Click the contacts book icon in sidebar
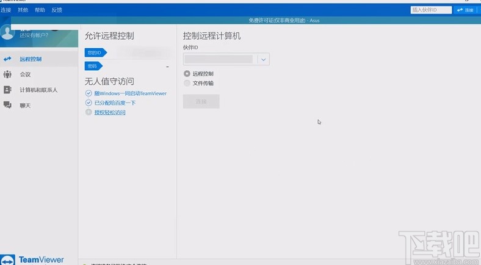 pos(7,90)
